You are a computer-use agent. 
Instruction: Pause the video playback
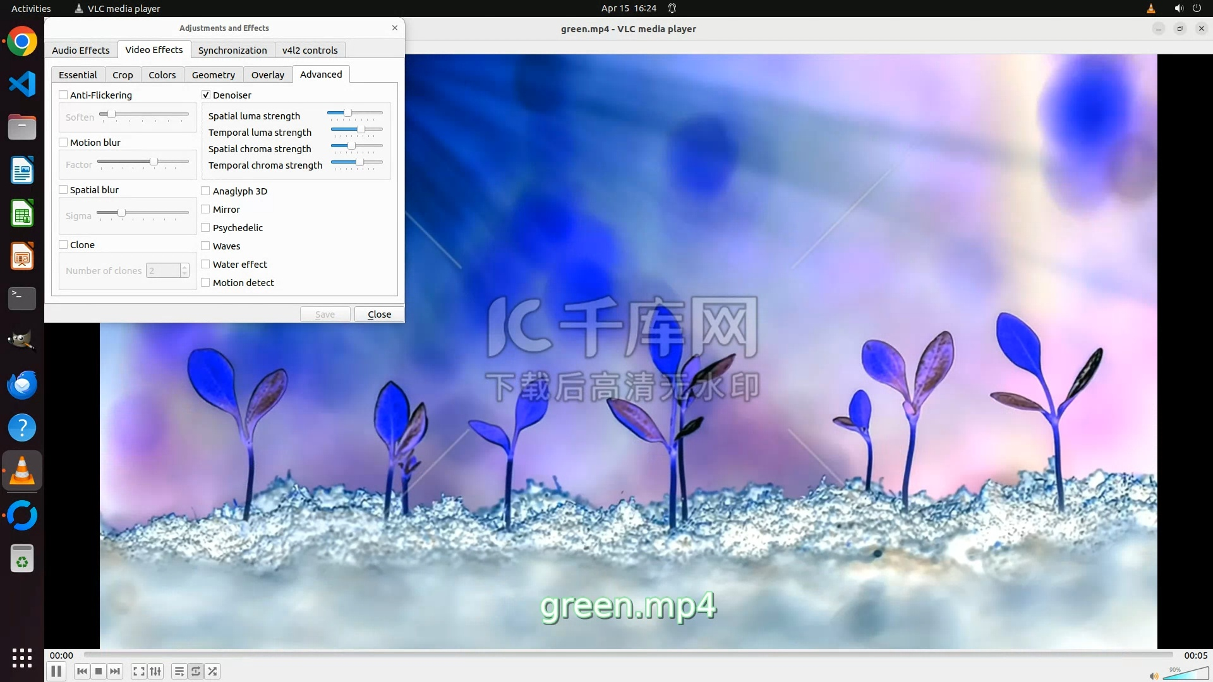56,671
